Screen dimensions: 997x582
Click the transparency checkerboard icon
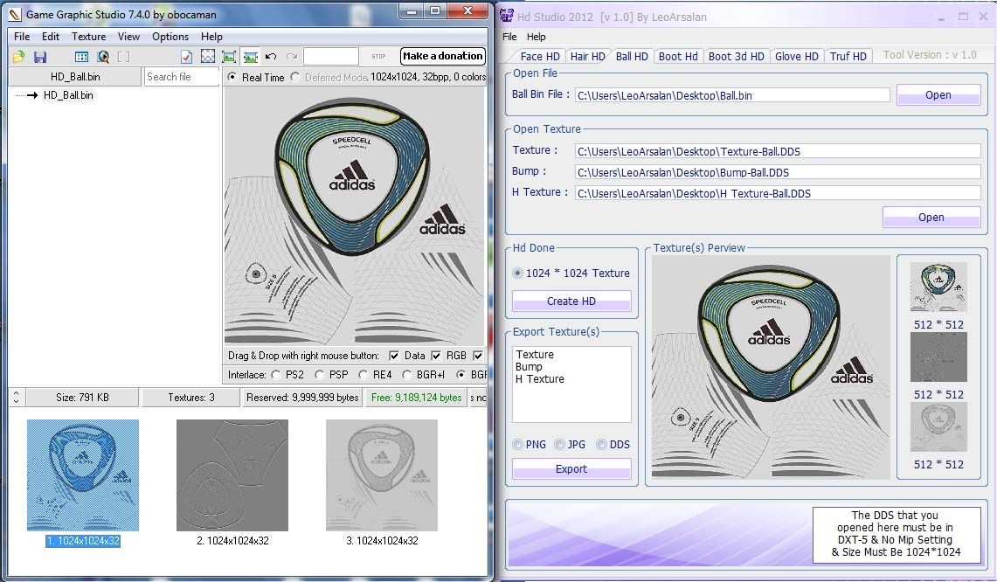click(x=208, y=57)
